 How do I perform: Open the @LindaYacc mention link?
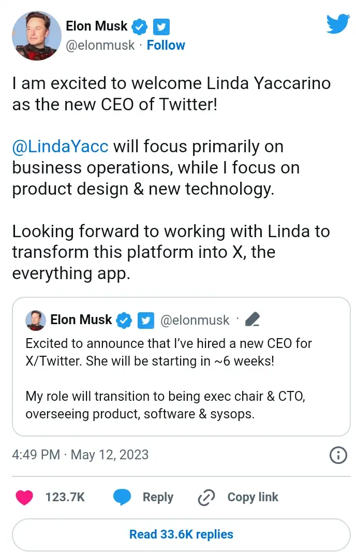tap(60, 147)
